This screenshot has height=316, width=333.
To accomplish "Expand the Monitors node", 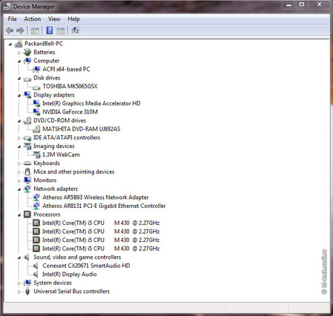I will 19,181.
